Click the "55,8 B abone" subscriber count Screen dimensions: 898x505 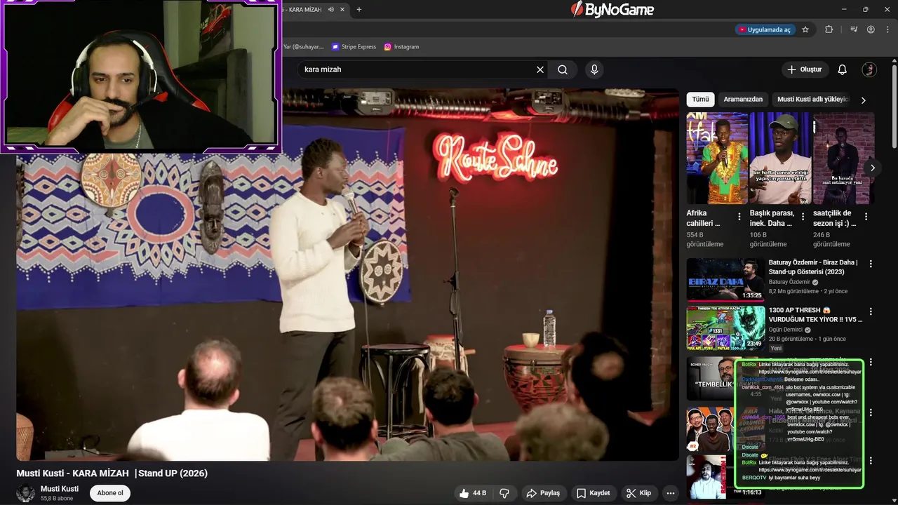pyautogui.click(x=57, y=499)
